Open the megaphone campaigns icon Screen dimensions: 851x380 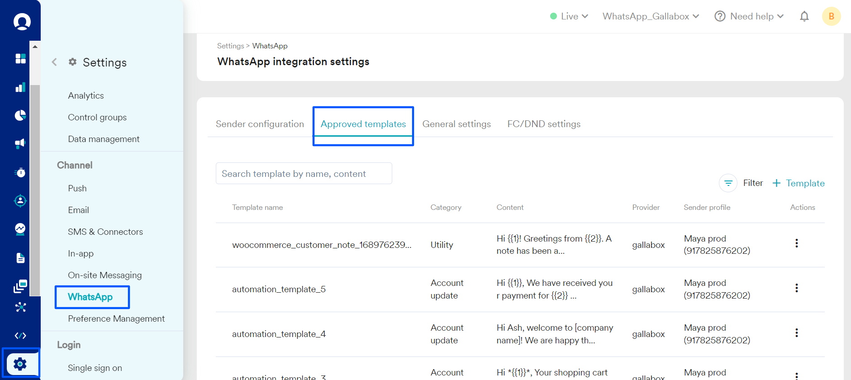(x=20, y=144)
